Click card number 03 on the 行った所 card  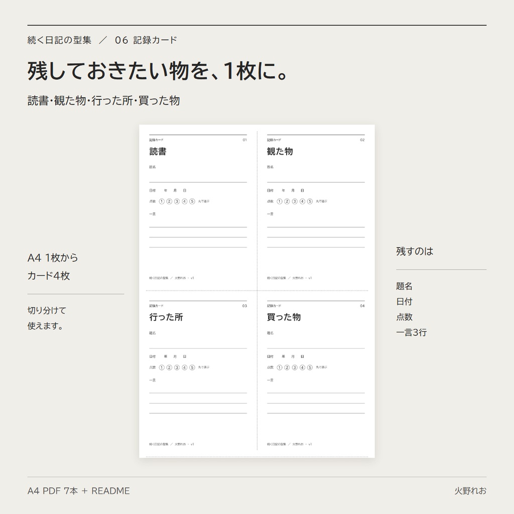tap(244, 306)
